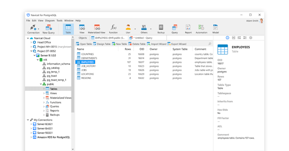Collapse Project DT-0052 node

pos(31,51)
